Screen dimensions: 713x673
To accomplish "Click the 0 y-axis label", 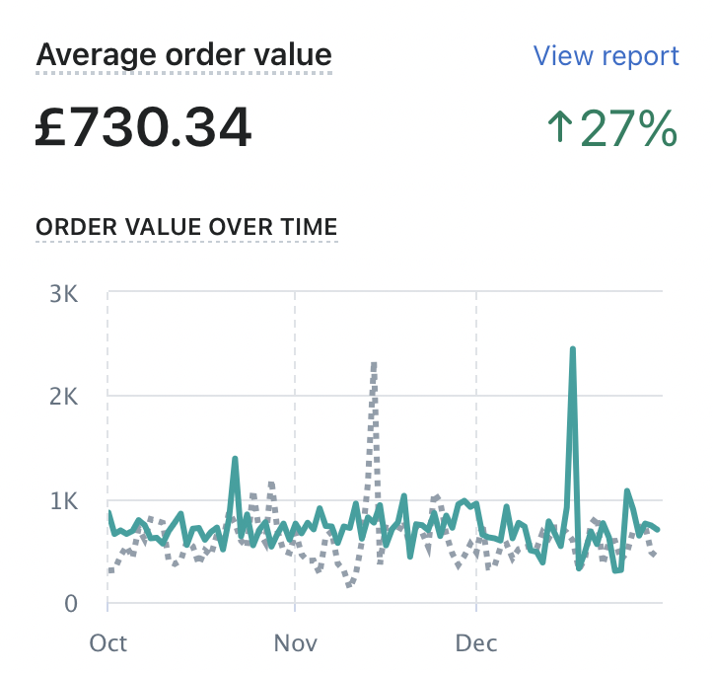I will (x=73, y=603).
